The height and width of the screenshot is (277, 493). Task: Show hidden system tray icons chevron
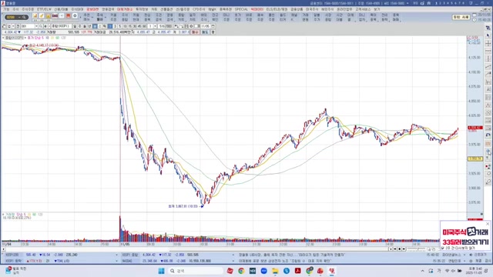423,271
